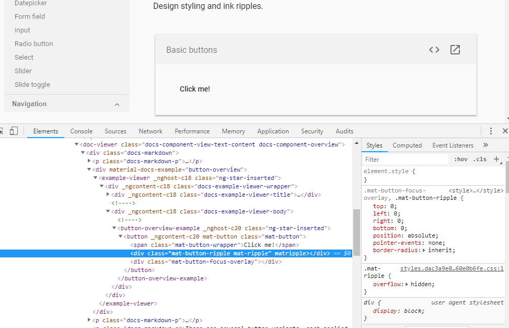Collapse the Navigation section in the sidebar

117,104
